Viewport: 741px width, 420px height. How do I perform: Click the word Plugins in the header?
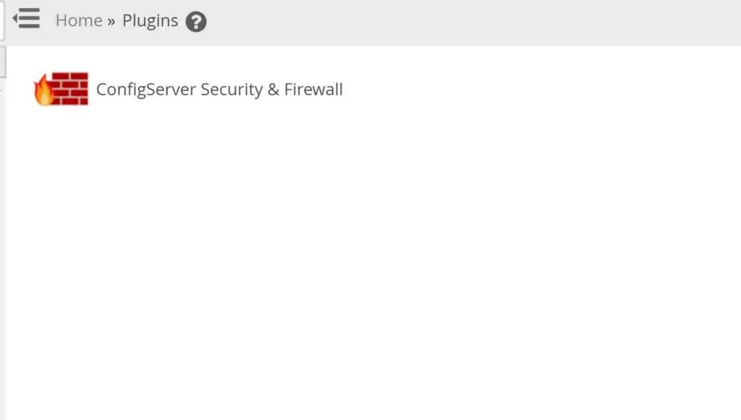151,21
